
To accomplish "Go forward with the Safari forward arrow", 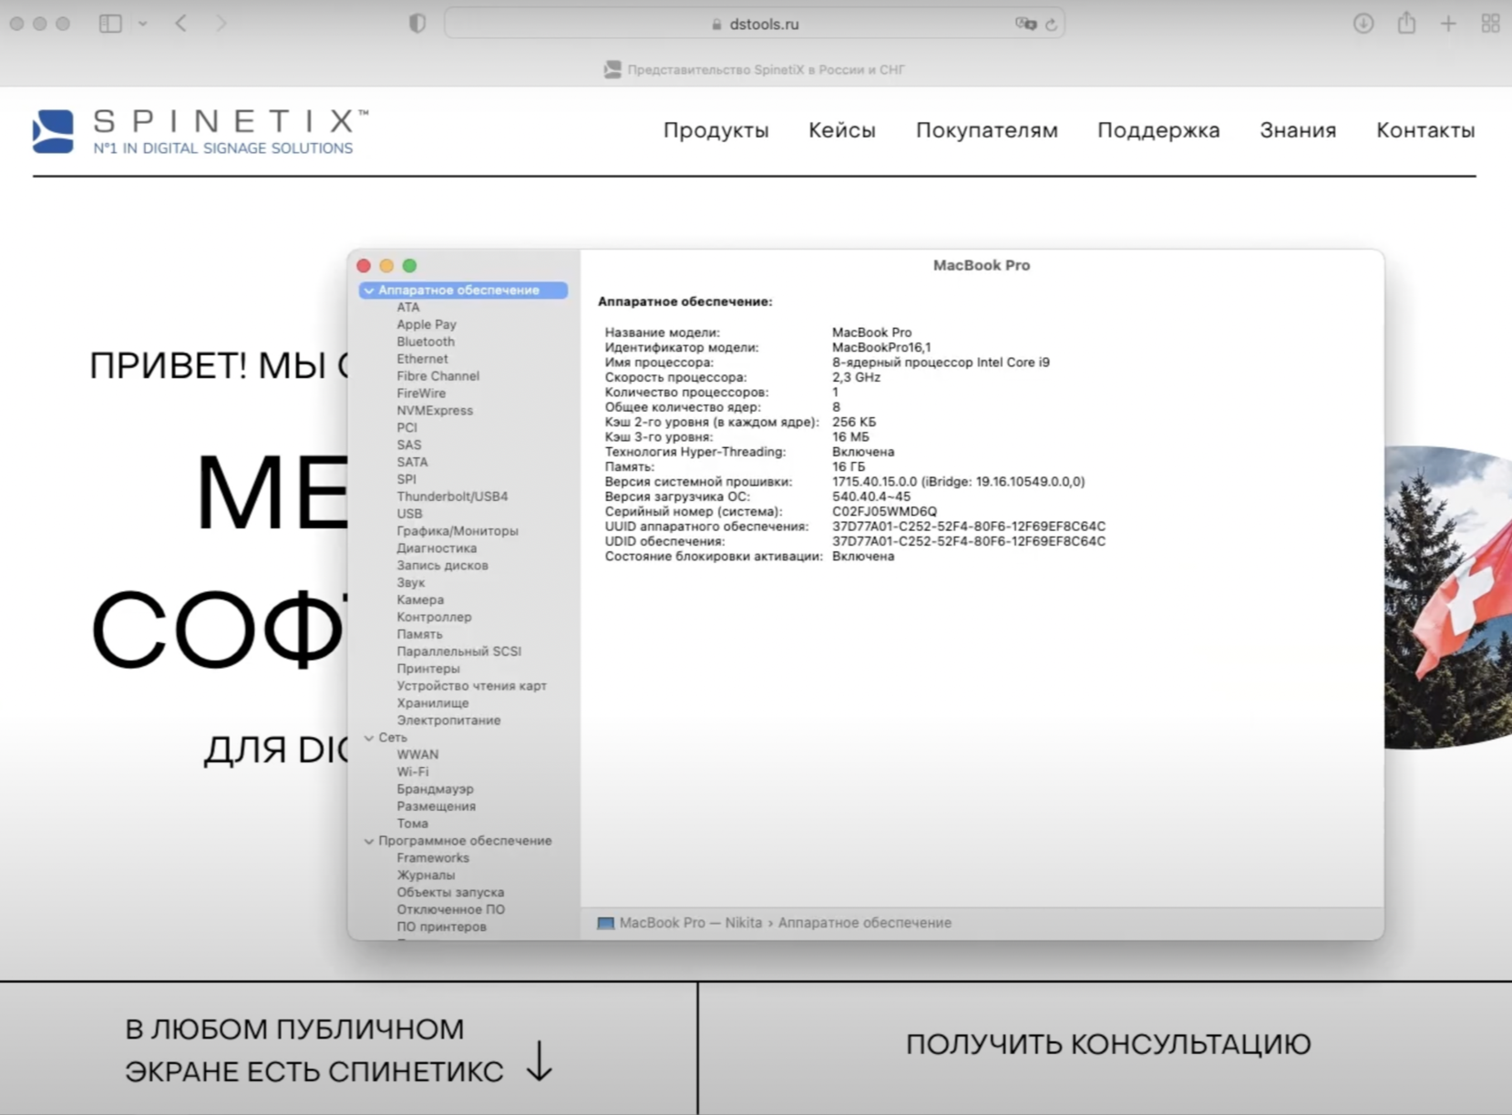I will (x=221, y=24).
